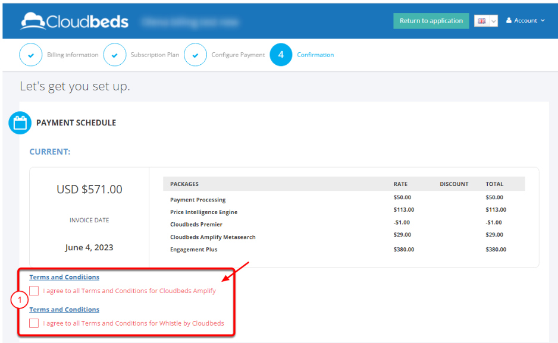Click the Account user icon

pyautogui.click(x=509, y=21)
